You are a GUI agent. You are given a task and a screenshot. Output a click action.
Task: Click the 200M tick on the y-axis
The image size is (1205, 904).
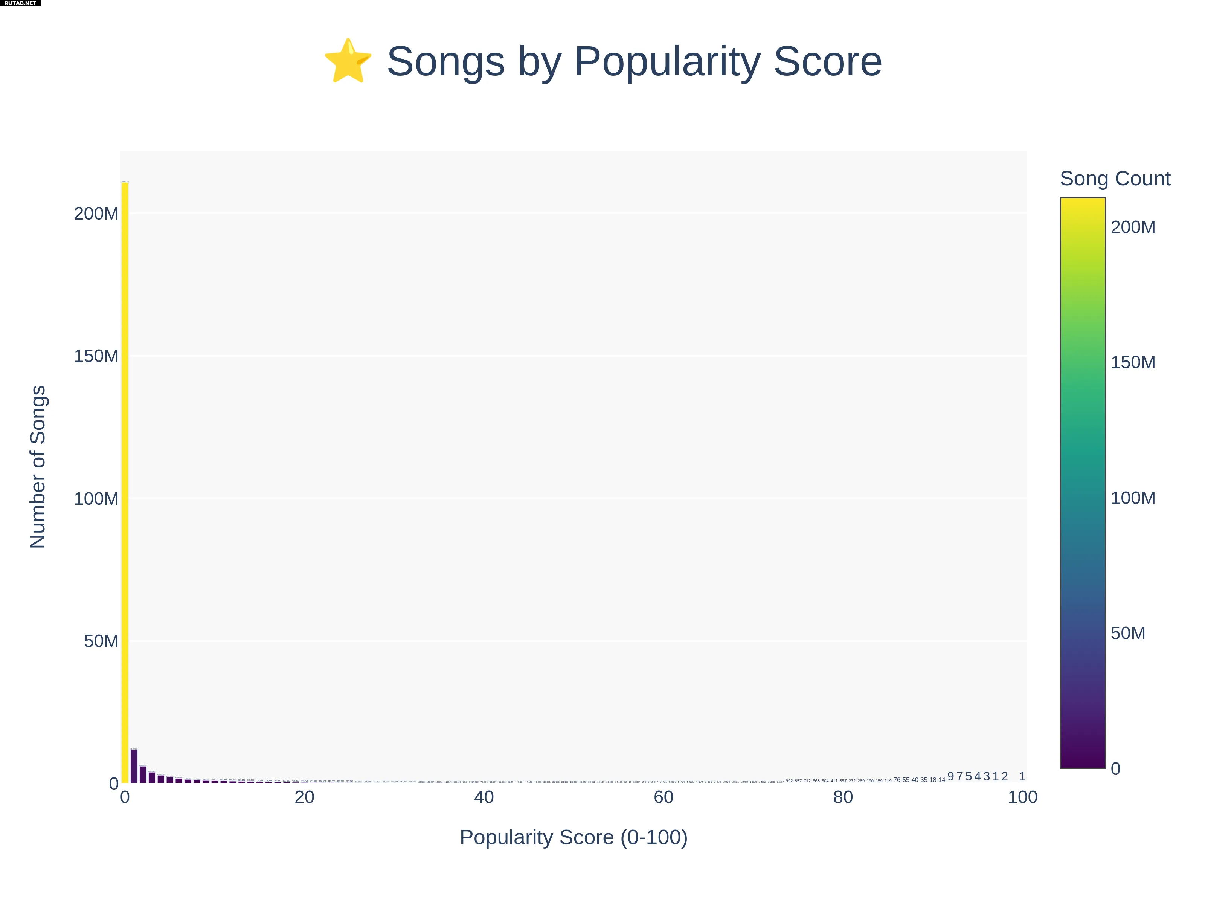(x=96, y=214)
